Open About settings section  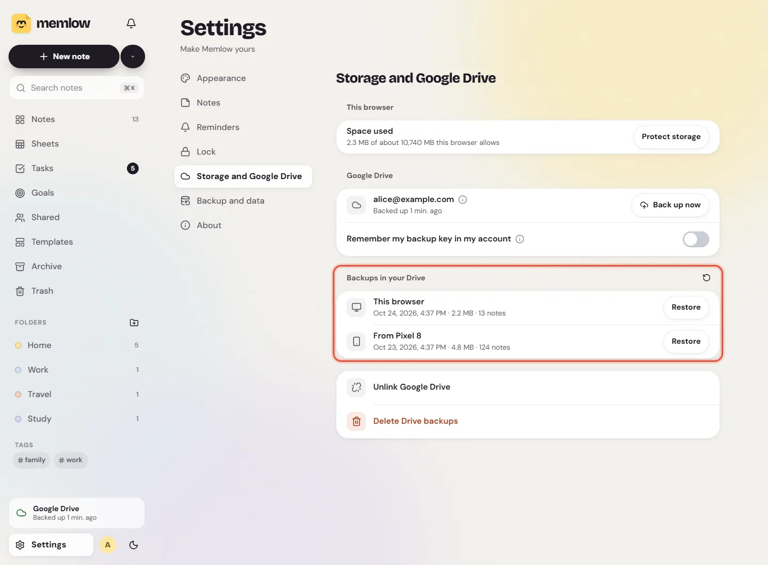click(x=243, y=225)
